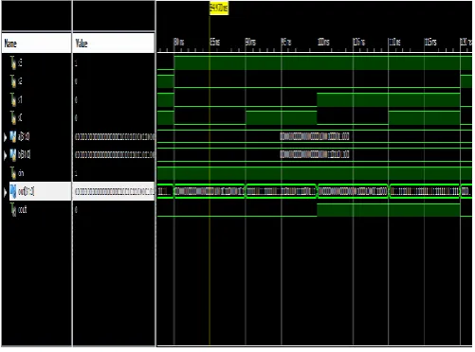Click the value of s0
This screenshot has width=475, height=352.
coord(76,118)
